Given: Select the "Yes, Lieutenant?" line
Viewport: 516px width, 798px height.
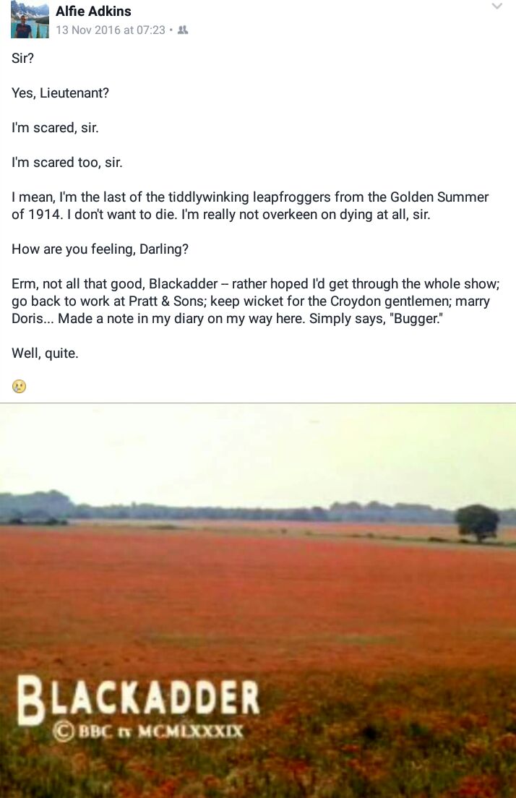Looking at the screenshot, I should click(60, 93).
